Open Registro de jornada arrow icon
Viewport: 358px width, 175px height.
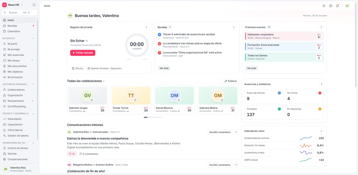146,27
